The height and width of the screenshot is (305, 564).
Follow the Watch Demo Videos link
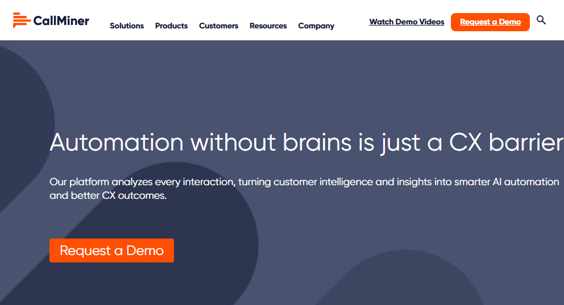click(x=407, y=22)
